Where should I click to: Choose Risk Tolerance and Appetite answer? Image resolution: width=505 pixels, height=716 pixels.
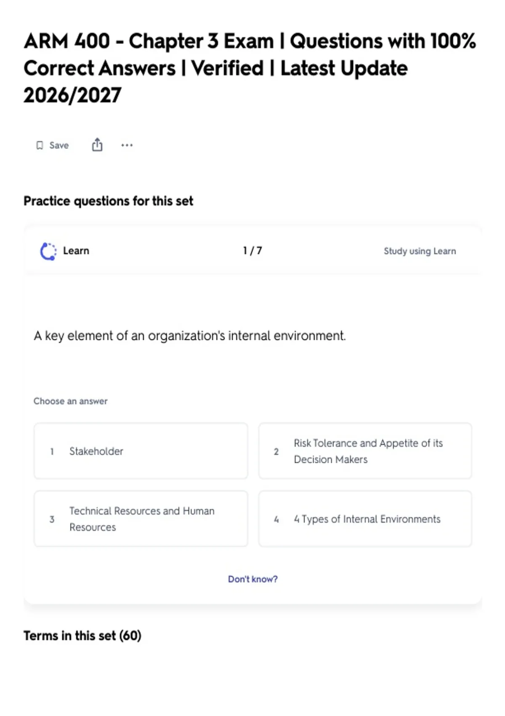pos(365,451)
